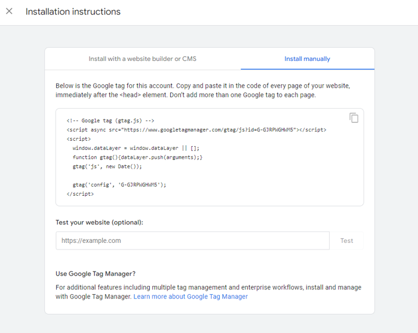
Task: Close the Installation instructions panel
Action: [9, 11]
